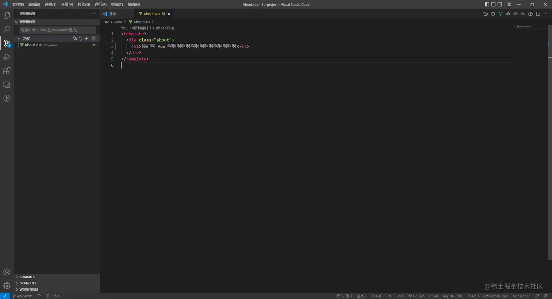Click Go Live in status bar
This screenshot has height=299, width=552.
pos(416,296)
